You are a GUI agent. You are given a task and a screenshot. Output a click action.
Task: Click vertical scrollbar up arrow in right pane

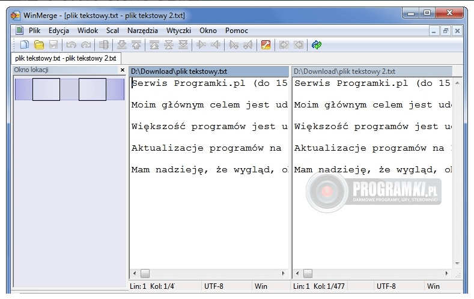(457, 83)
